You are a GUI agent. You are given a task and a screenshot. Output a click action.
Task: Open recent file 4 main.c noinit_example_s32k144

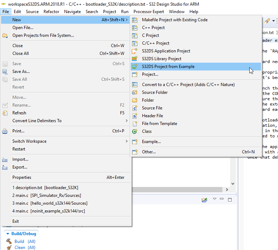pyautogui.click(x=66, y=211)
